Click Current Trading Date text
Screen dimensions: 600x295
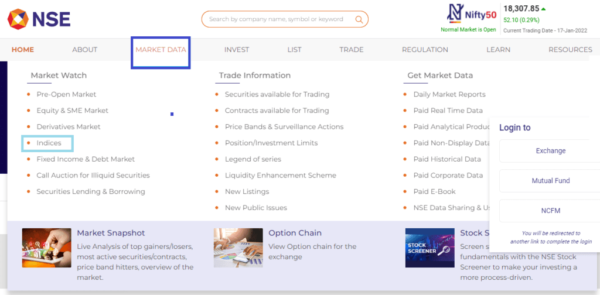(x=545, y=30)
